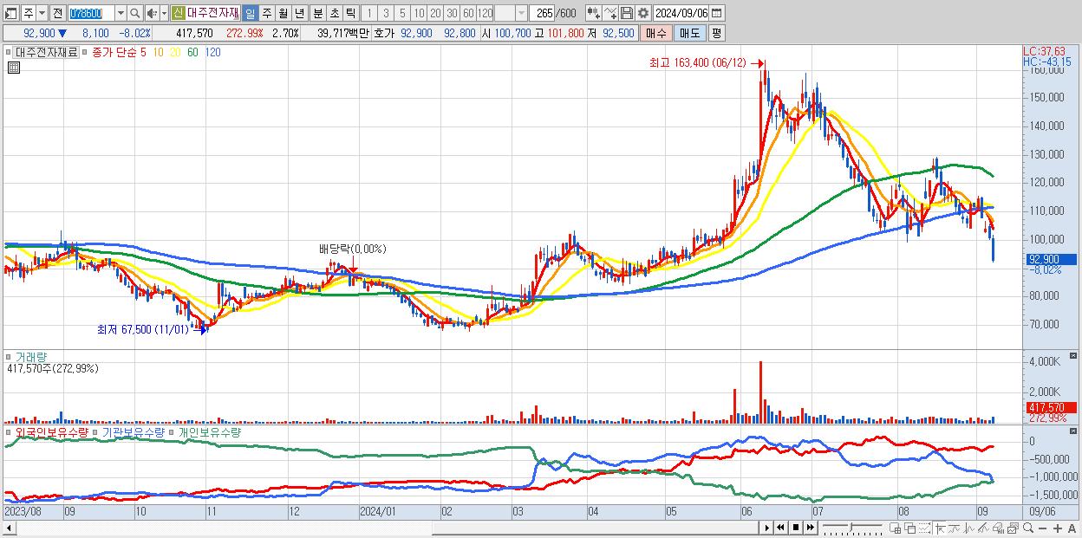The height and width of the screenshot is (538, 1082).
Task: Select the 일 daily chart period
Action: coord(250,14)
